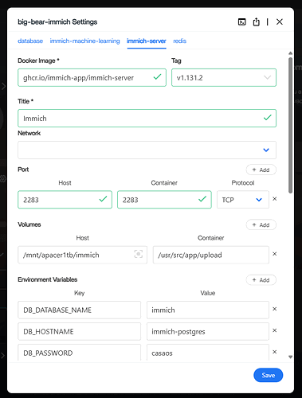This screenshot has width=302, height=398.
Task: Click the Save button
Action: pos(269,375)
